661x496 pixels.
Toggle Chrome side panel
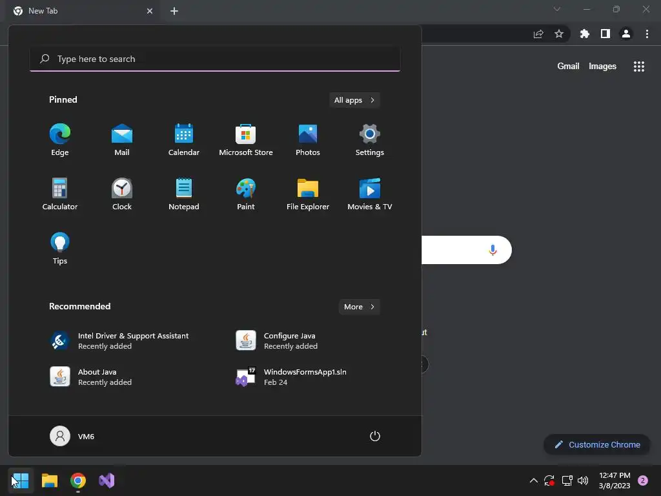605,34
